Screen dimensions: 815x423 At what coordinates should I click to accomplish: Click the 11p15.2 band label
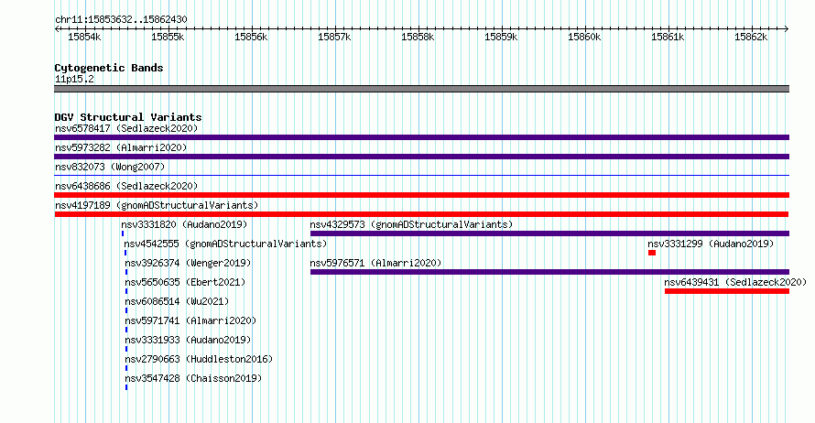pyautogui.click(x=74, y=79)
